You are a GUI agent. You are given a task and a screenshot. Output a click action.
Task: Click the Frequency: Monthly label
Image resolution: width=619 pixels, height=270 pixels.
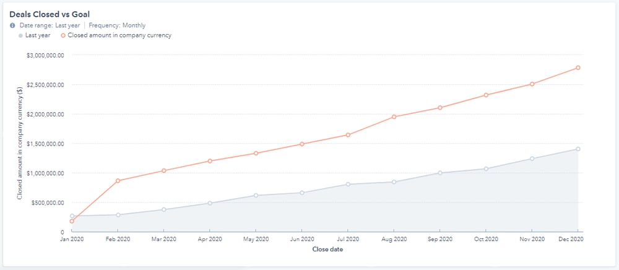pyautogui.click(x=117, y=25)
